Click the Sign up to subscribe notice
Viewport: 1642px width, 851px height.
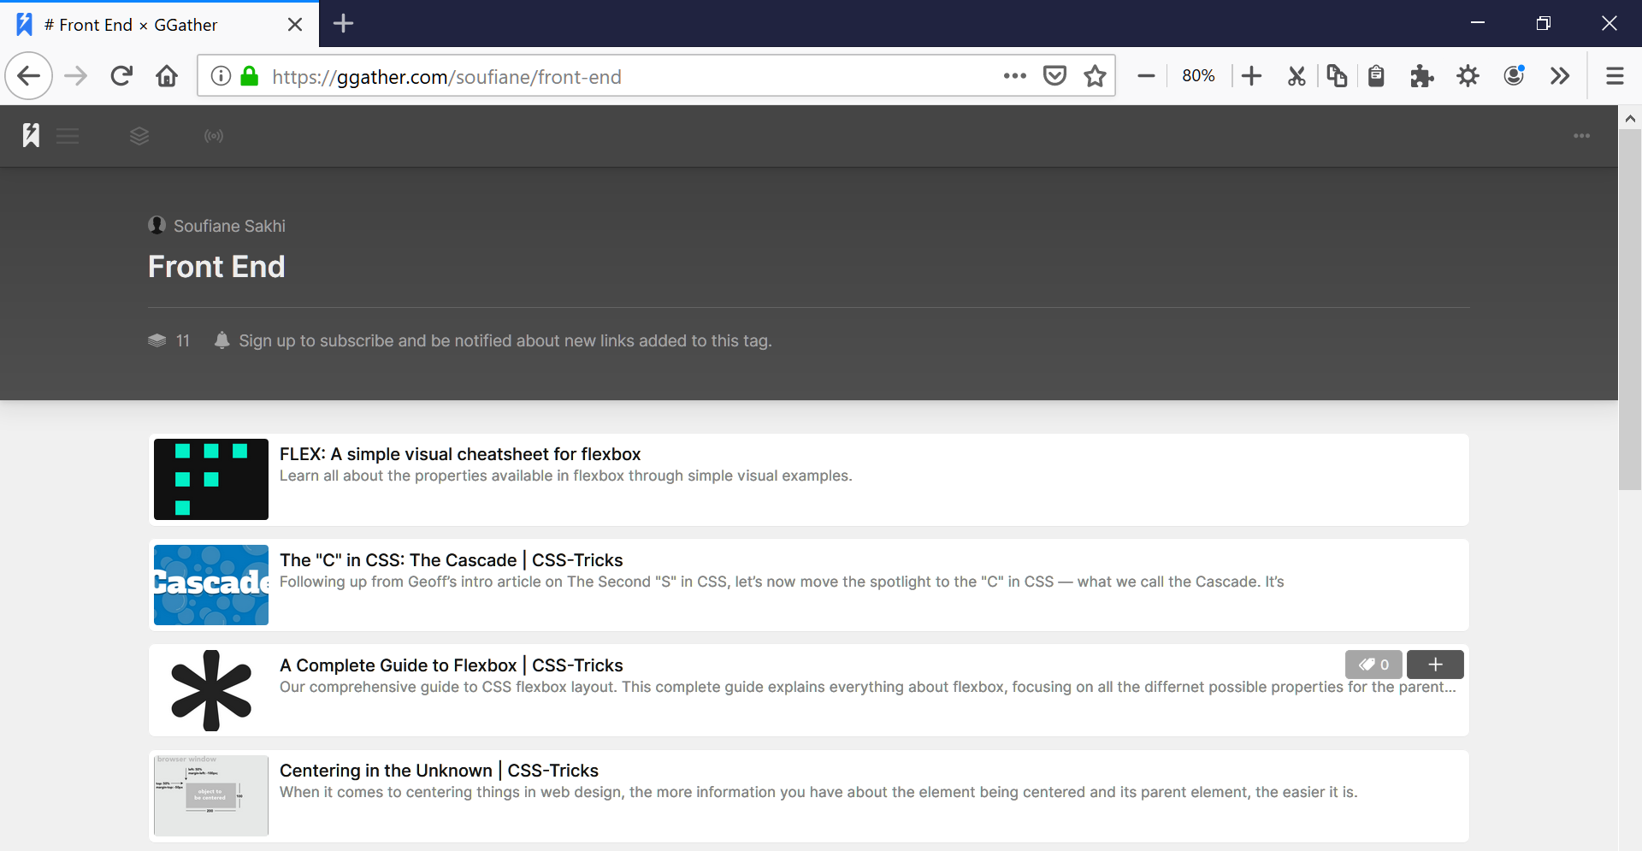pos(505,340)
